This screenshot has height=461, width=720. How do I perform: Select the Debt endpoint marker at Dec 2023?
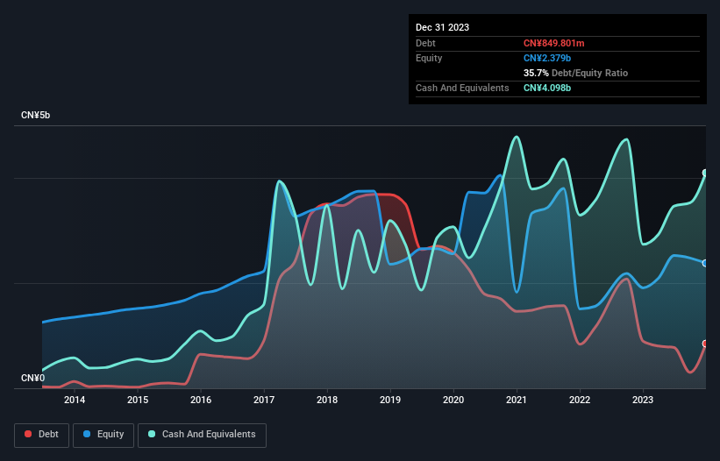(705, 344)
